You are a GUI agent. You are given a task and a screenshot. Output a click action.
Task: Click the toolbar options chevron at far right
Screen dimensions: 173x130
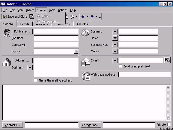100,17
